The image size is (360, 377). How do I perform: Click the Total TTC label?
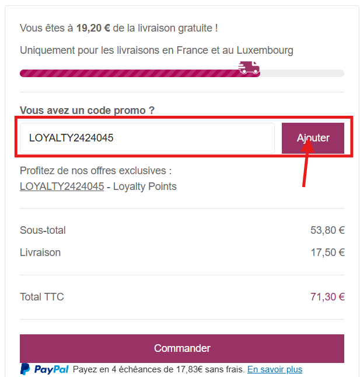click(x=42, y=297)
